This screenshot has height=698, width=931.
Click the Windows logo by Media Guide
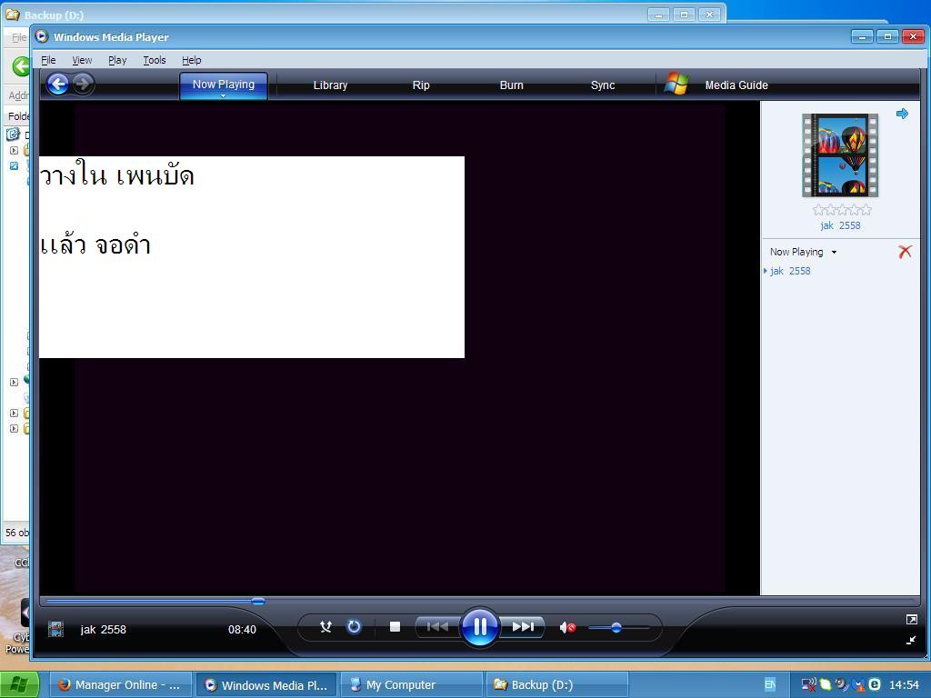(676, 84)
